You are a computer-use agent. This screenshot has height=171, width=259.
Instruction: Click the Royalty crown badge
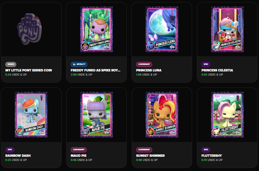pyautogui.click(x=79, y=64)
